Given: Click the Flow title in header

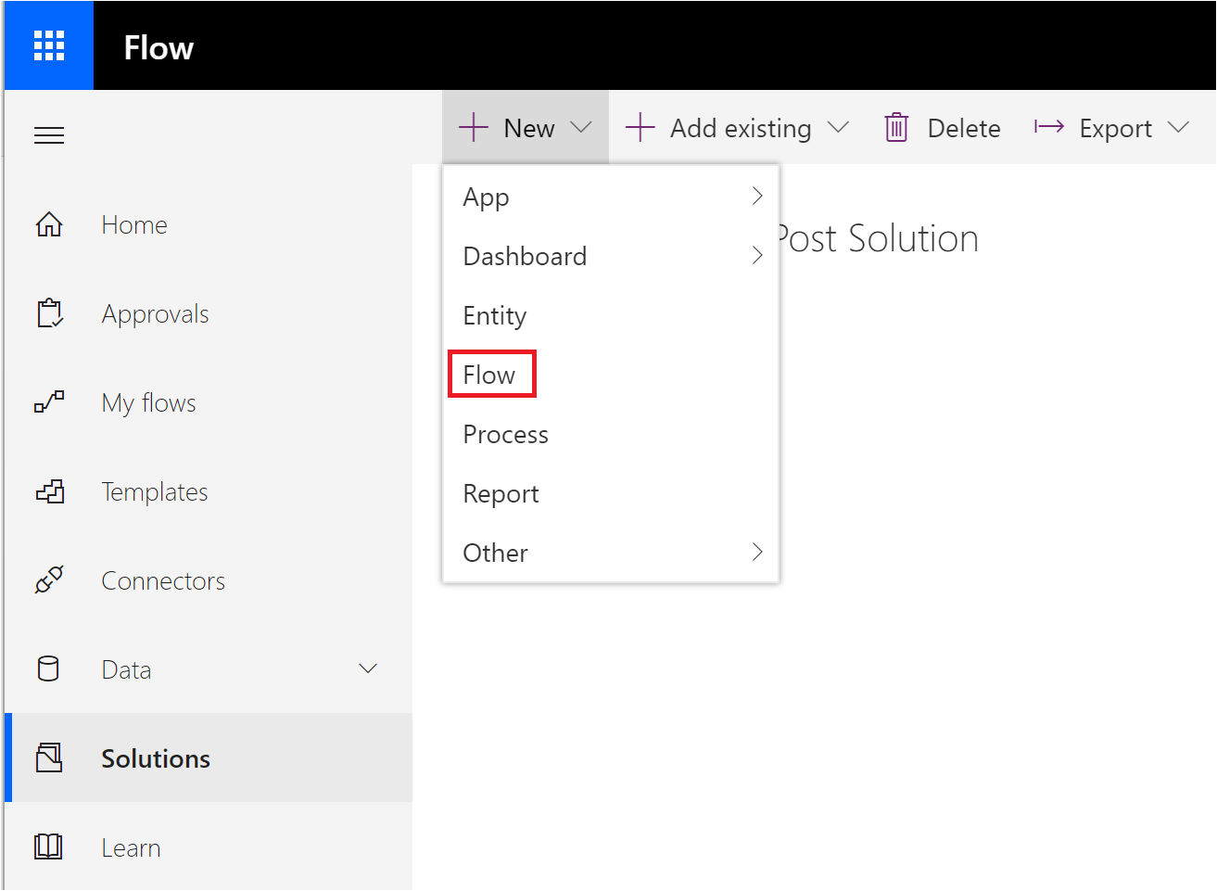Looking at the screenshot, I should click(x=158, y=47).
